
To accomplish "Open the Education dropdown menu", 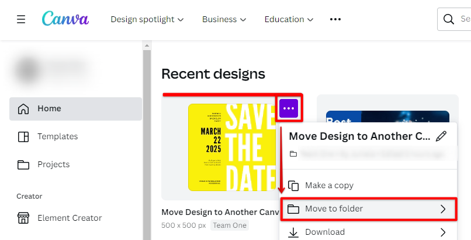I will pos(289,19).
